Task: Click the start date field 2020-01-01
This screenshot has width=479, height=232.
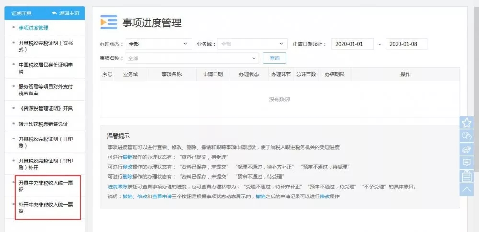Action: pyautogui.click(x=352, y=44)
